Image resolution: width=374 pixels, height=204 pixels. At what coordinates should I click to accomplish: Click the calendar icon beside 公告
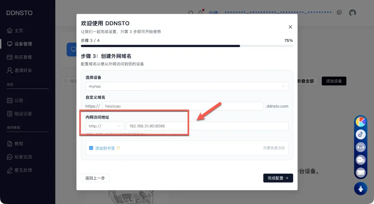pos(10,100)
